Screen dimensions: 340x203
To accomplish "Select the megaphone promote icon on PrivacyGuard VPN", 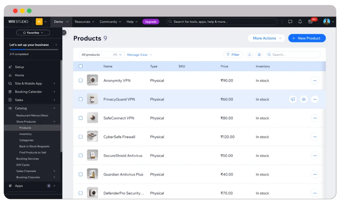I will coord(293,99).
